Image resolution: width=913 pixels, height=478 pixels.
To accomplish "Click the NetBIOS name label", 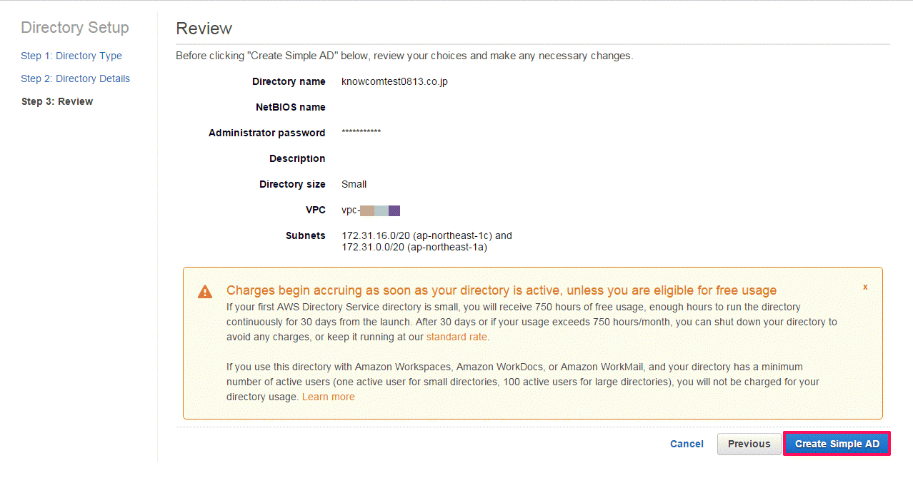I will click(291, 107).
